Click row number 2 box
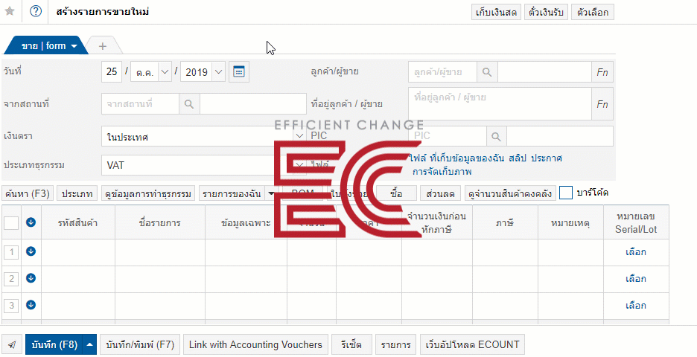 (12, 279)
